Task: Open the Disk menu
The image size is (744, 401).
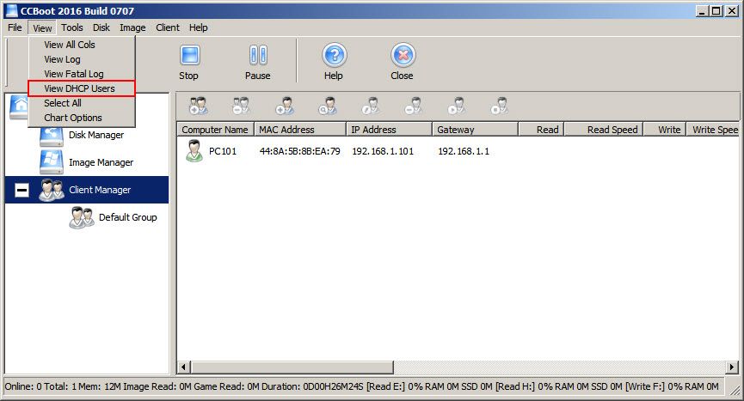Action: click(101, 27)
